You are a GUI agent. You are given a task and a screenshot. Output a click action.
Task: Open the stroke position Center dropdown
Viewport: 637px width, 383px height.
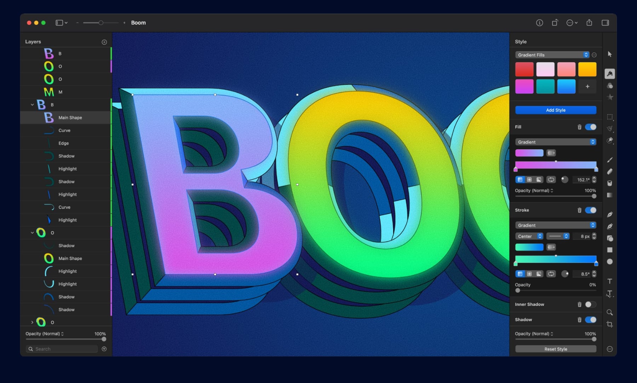point(529,236)
